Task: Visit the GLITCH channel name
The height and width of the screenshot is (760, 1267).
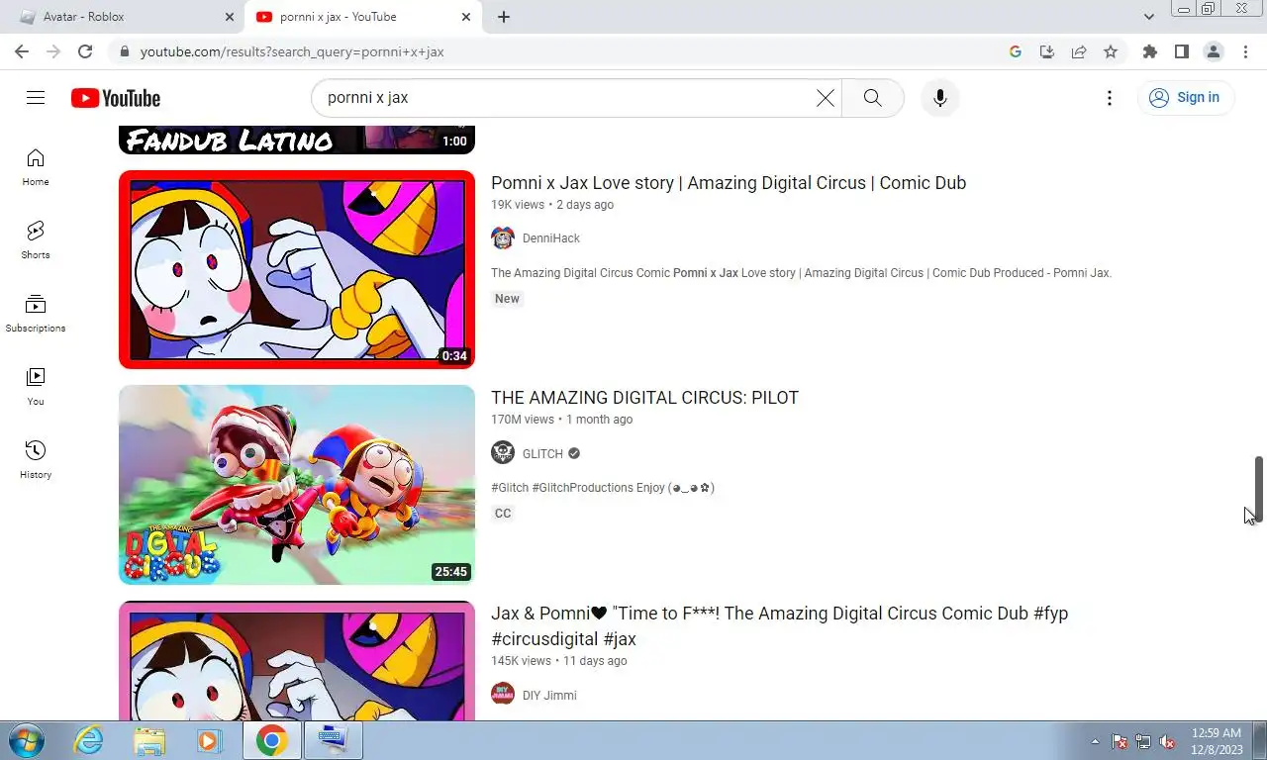Action: tap(542, 453)
